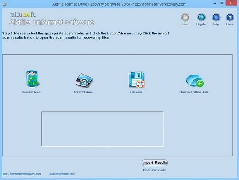The width and height of the screenshot is (239, 180).
Task: Open the help question mark icon
Action: click(216, 17)
